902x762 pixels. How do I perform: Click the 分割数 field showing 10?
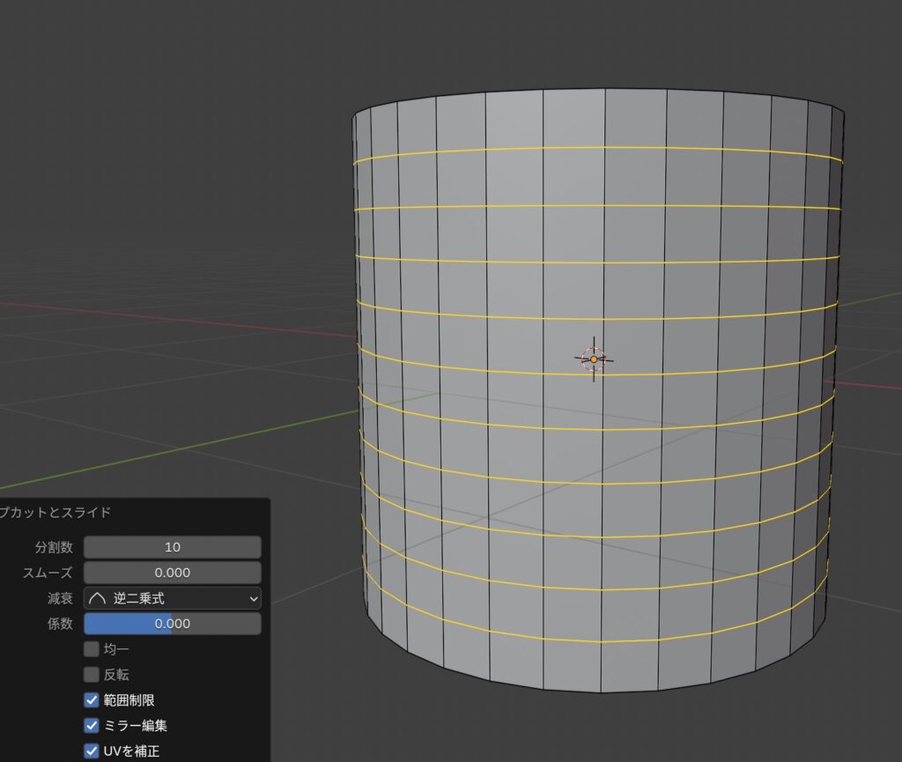pyautogui.click(x=173, y=547)
